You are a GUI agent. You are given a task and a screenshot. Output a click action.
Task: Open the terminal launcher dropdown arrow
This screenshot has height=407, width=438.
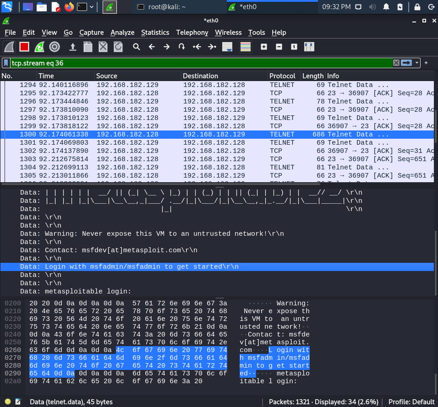pos(92,7)
